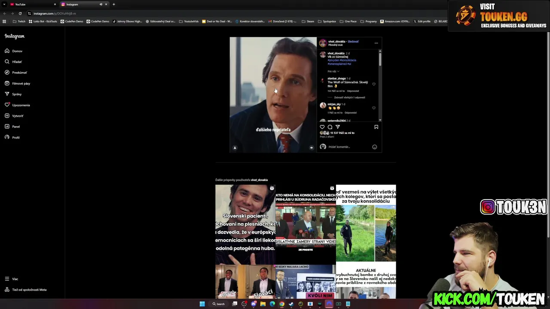This screenshot has height=309, width=550.
Task: Go back in the browser
Action: coord(4,13)
